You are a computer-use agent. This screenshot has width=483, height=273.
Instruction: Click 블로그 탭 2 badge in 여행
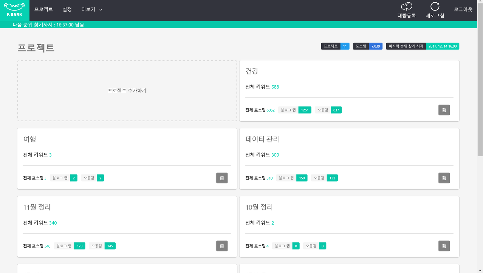63,178
